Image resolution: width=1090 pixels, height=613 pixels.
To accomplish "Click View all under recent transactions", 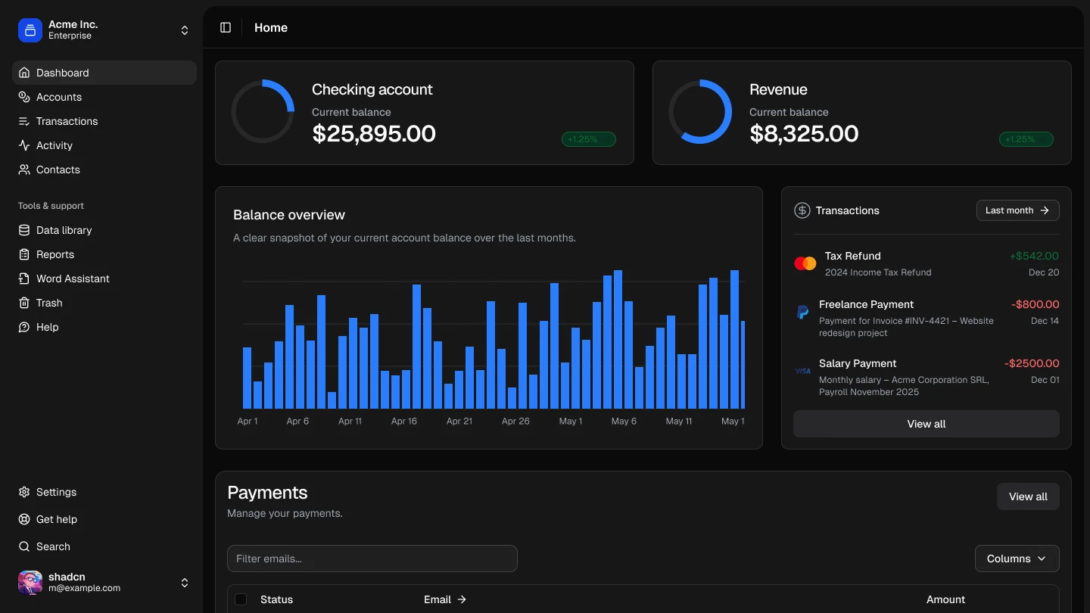I will click(x=926, y=424).
